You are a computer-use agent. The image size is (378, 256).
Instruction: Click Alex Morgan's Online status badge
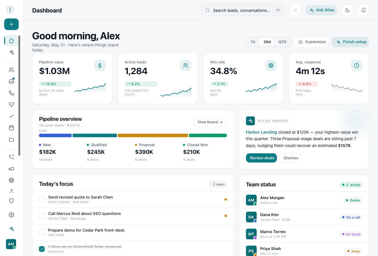352,200
